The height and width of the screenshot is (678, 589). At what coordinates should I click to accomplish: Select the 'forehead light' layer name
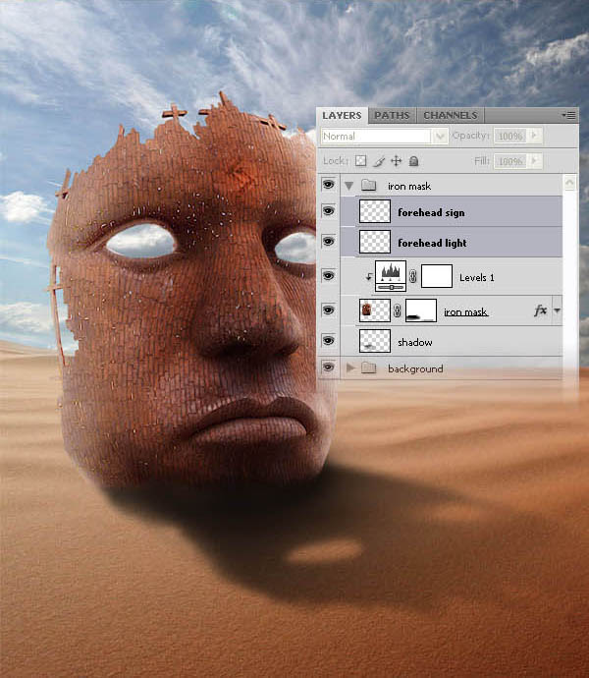432,243
